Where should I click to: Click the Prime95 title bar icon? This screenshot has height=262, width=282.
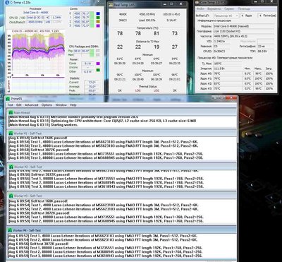tap(8, 98)
